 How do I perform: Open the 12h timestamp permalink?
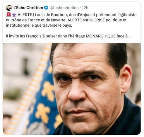tap(85, 8)
